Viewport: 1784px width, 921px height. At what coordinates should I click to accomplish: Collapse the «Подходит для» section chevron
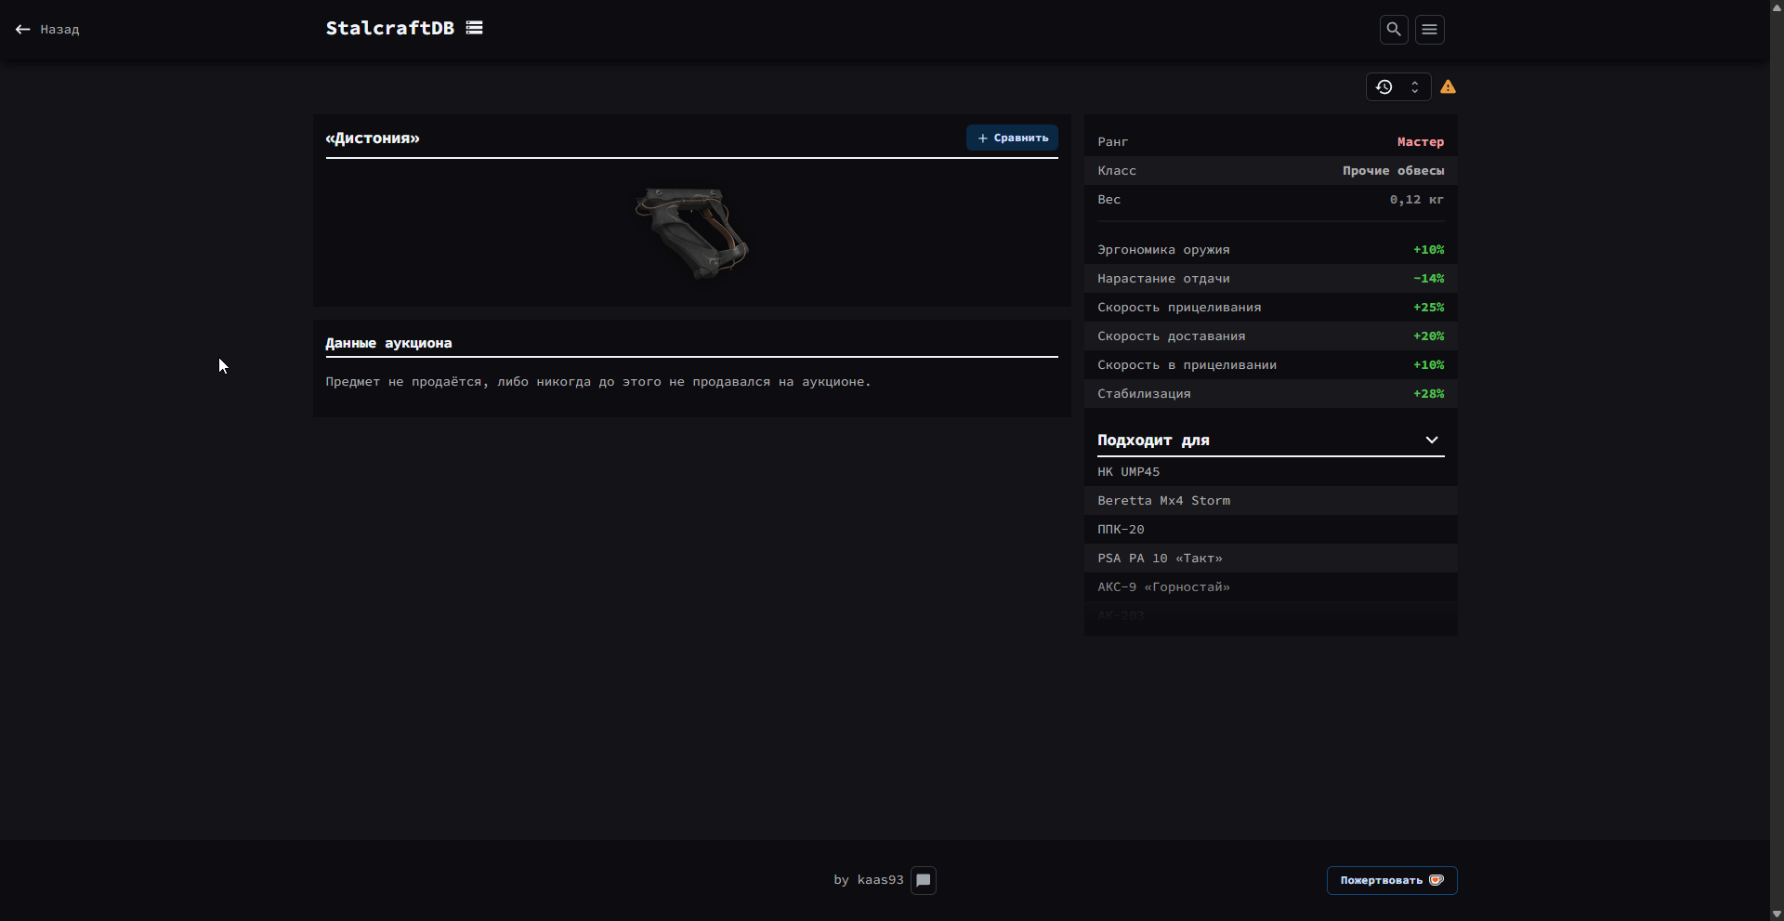1431,441
